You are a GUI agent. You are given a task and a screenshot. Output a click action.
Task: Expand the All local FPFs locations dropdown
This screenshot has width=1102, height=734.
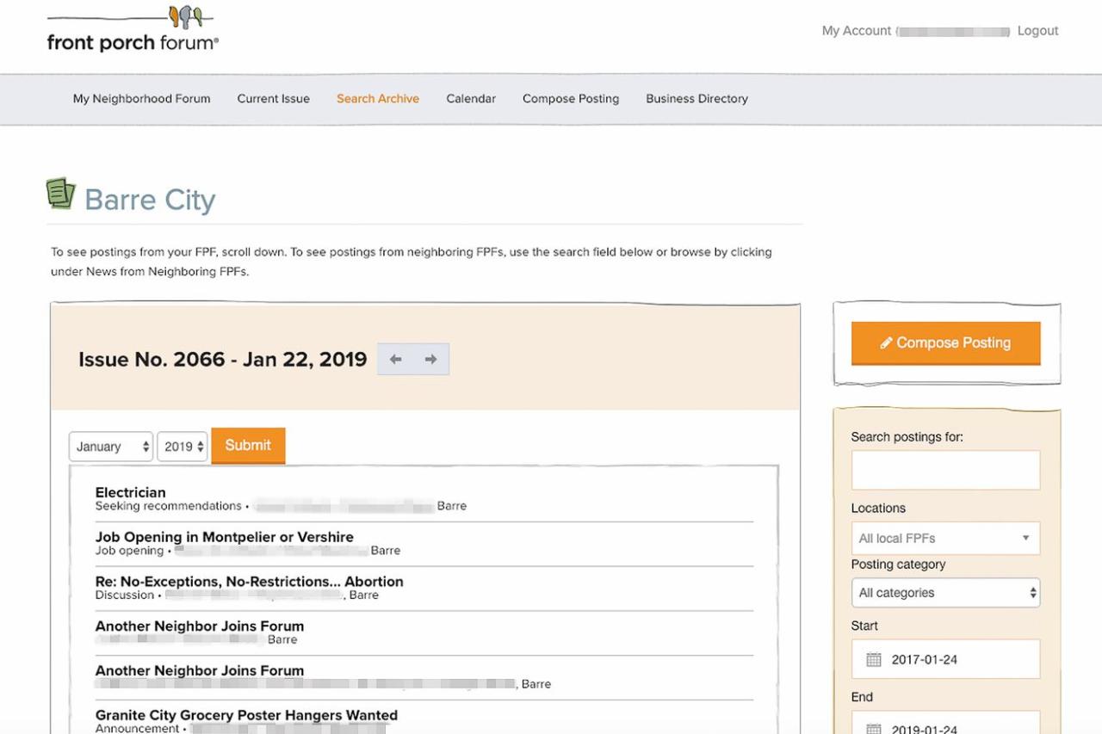tap(944, 539)
